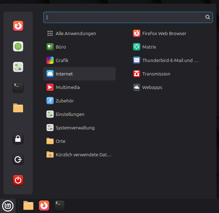
Task: Open the Orte category
Action: point(80,141)
